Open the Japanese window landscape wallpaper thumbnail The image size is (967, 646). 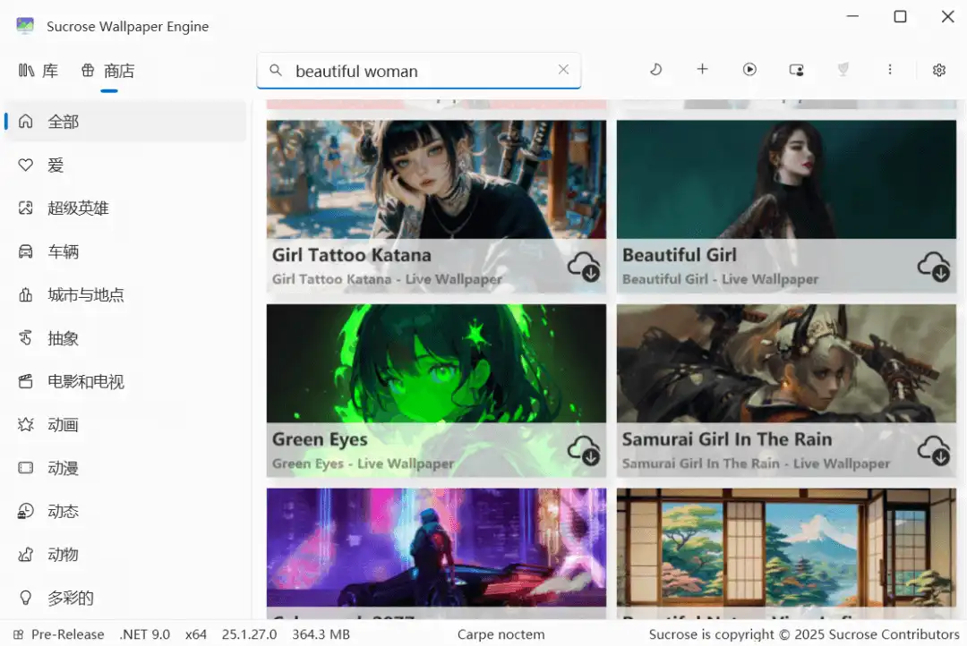pos(786,548)
